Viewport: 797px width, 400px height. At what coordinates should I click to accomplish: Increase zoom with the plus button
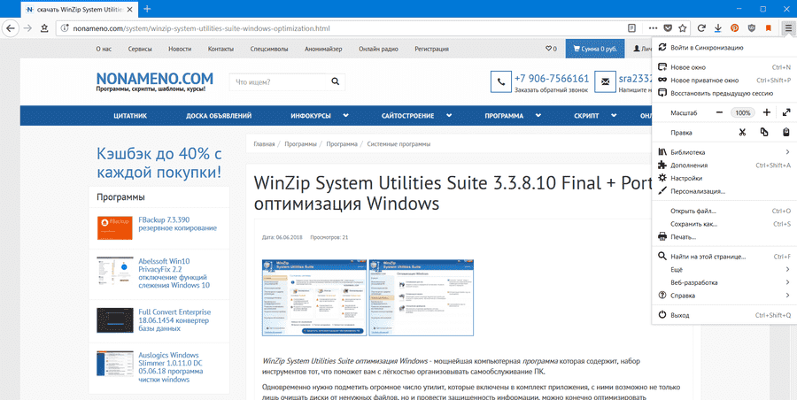766,113
